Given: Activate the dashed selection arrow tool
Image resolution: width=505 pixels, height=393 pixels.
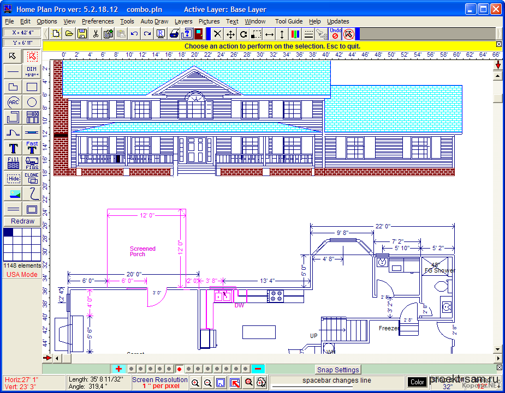Looking at the screenshot, I should (32, 56).
